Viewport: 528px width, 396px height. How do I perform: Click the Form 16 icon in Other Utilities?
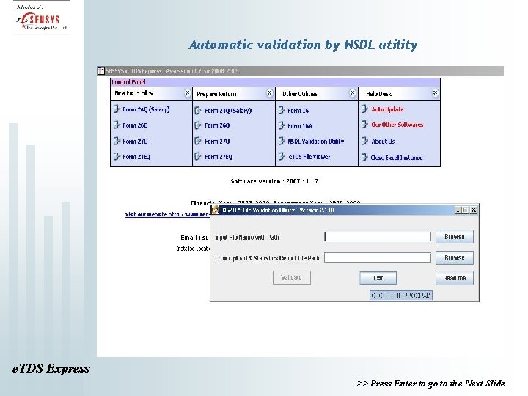[282, 110]
